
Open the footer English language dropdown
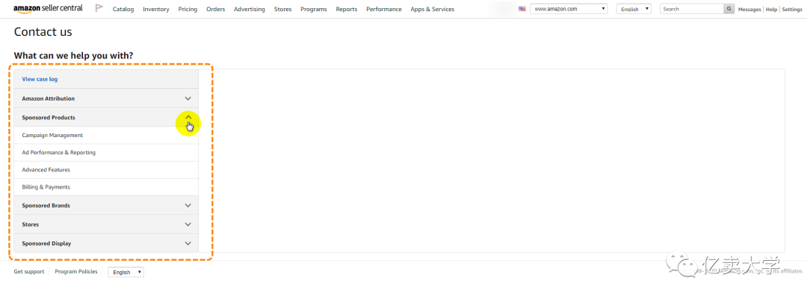click(x=126, y=272)
